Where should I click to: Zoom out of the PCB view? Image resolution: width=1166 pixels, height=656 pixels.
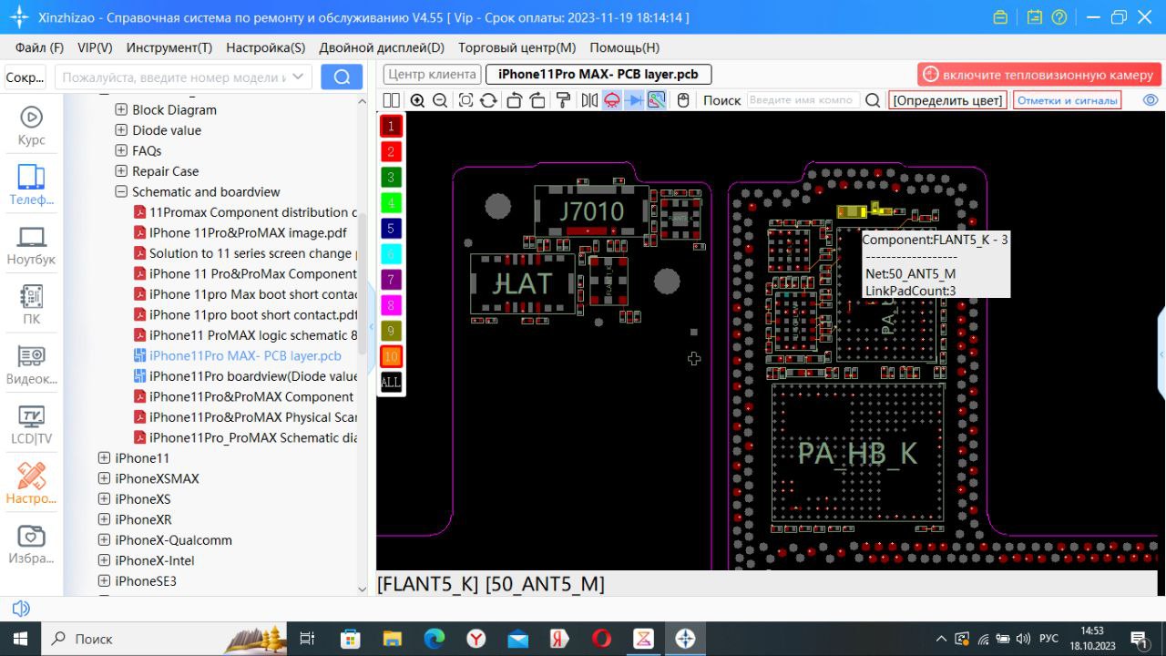[440, 100]
